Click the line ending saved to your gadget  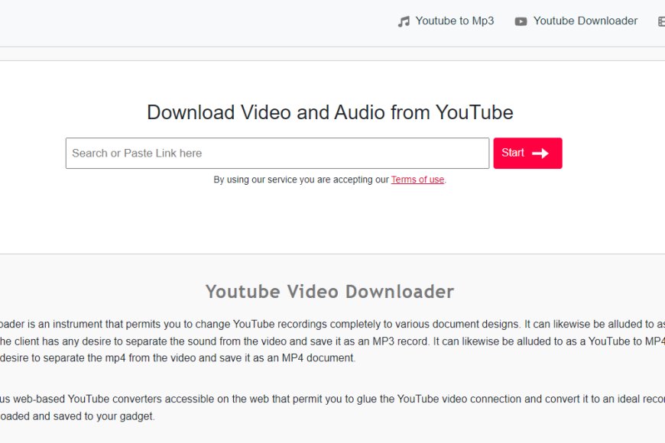pyautogui.click(x=77, y=416)
